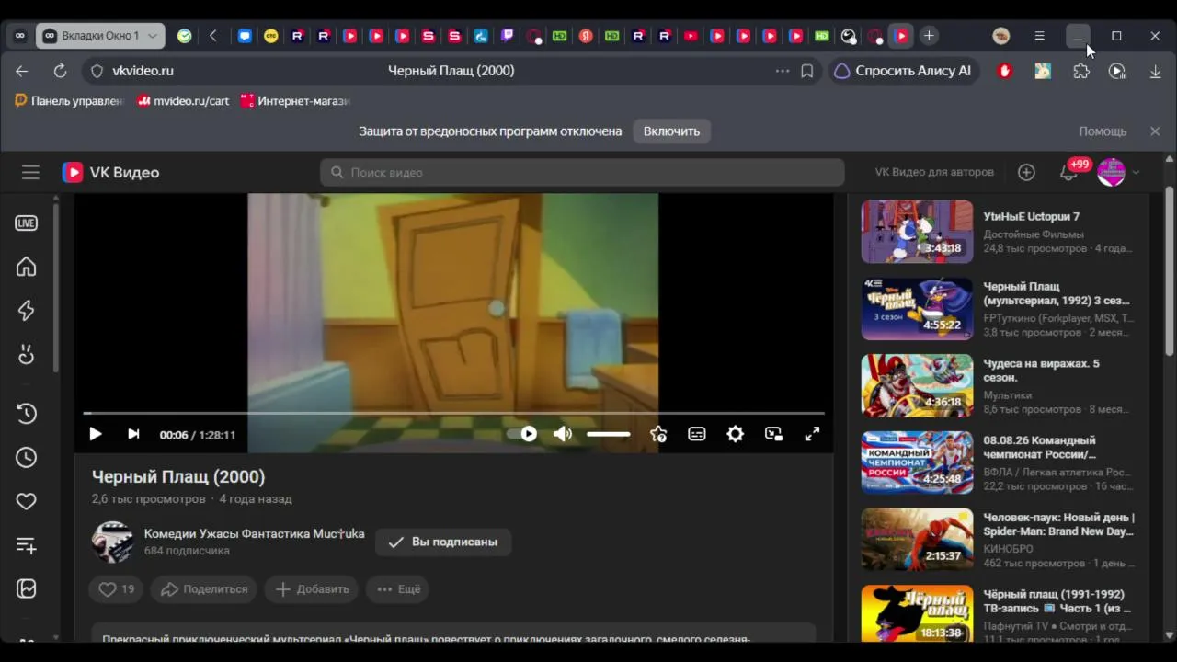Image resolution: width=1177 pixels, height=662 pixels.
Task: Open notifications bell with +99 badge
Action: [1068, 172]
